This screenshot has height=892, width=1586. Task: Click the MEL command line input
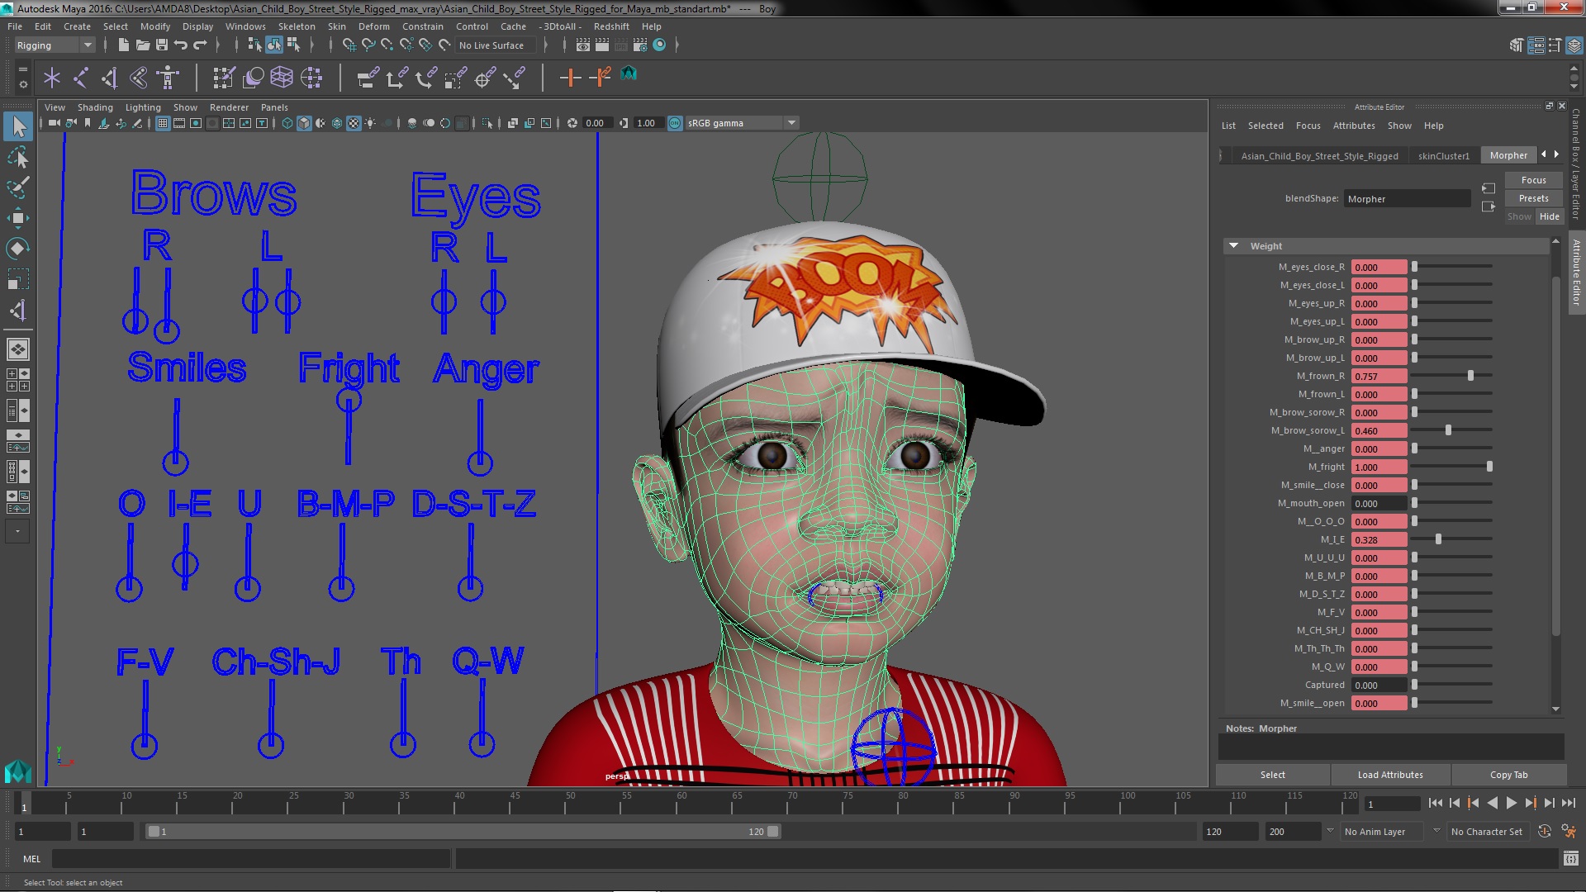[251, 859]
